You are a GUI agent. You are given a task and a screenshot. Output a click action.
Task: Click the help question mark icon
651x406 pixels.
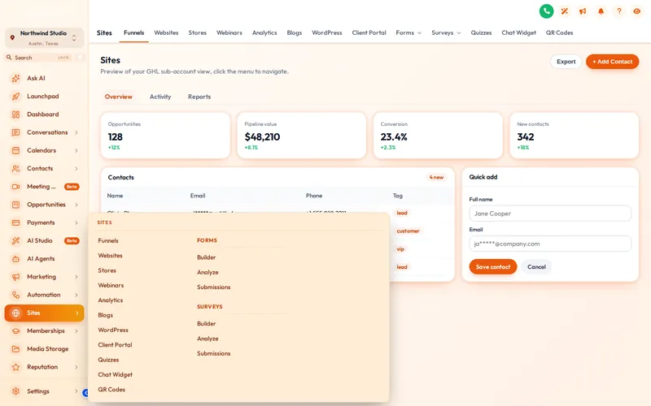[x=619, y=11]
